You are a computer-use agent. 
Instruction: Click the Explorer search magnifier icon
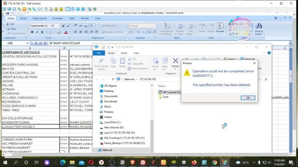(266, 79)
